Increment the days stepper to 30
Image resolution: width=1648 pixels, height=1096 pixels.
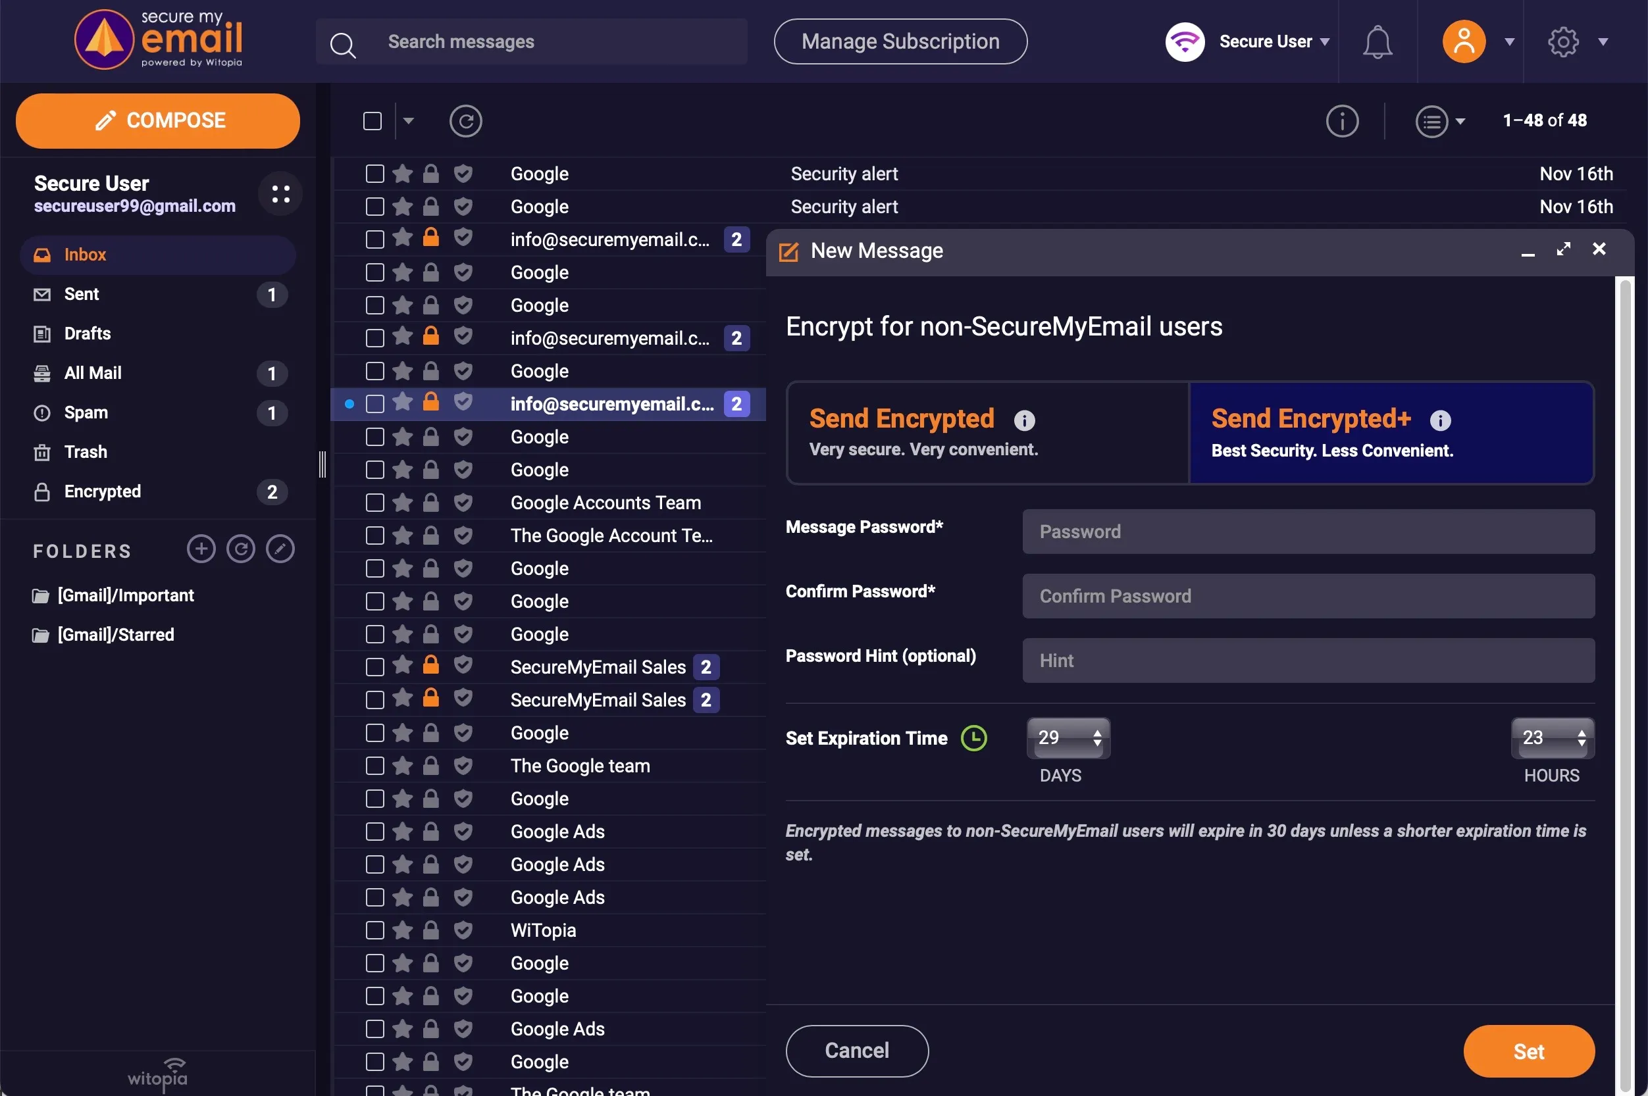point(1096,732)
